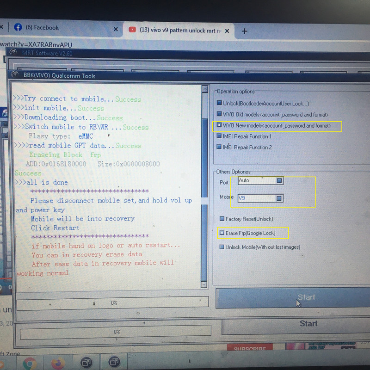The image size is (370, 370).
Task: Click the log scrollbar down arrow
Action: tap(204, 284)
